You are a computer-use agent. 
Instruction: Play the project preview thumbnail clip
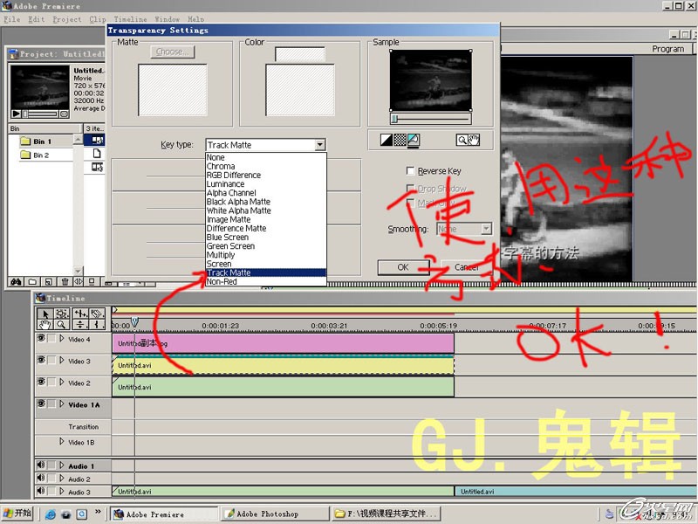pyautogui.click(x=16, y=114)
